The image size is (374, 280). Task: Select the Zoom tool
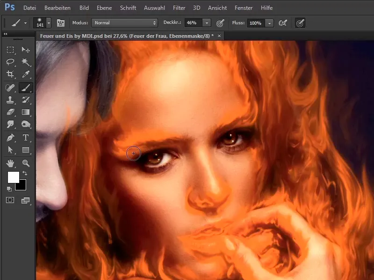coord(26,163)
